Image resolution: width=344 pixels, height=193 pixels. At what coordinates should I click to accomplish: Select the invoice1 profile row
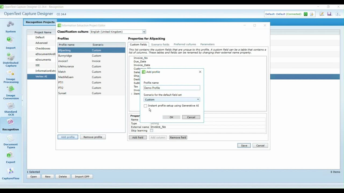tap(91, 61)
